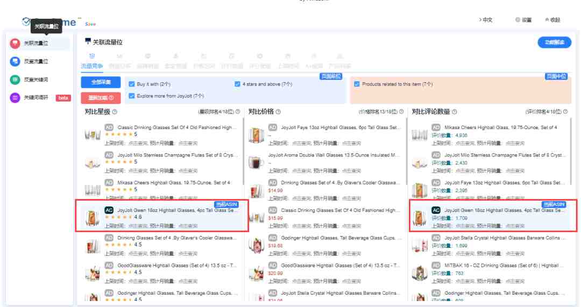
Task: Click review count 4,936 for Mikasa Cheers
Action: click(x=462, y=135)
